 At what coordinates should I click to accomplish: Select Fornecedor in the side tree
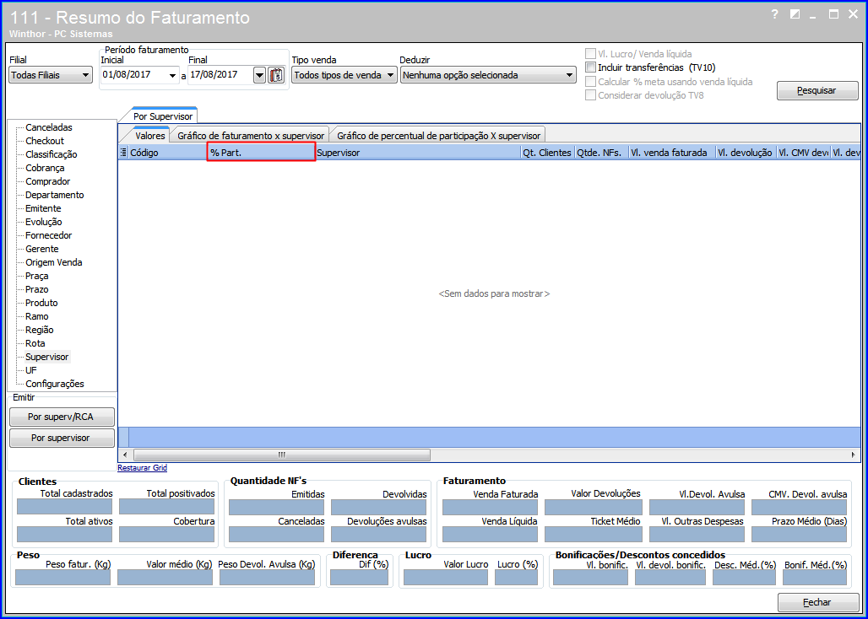coord(49,235)
